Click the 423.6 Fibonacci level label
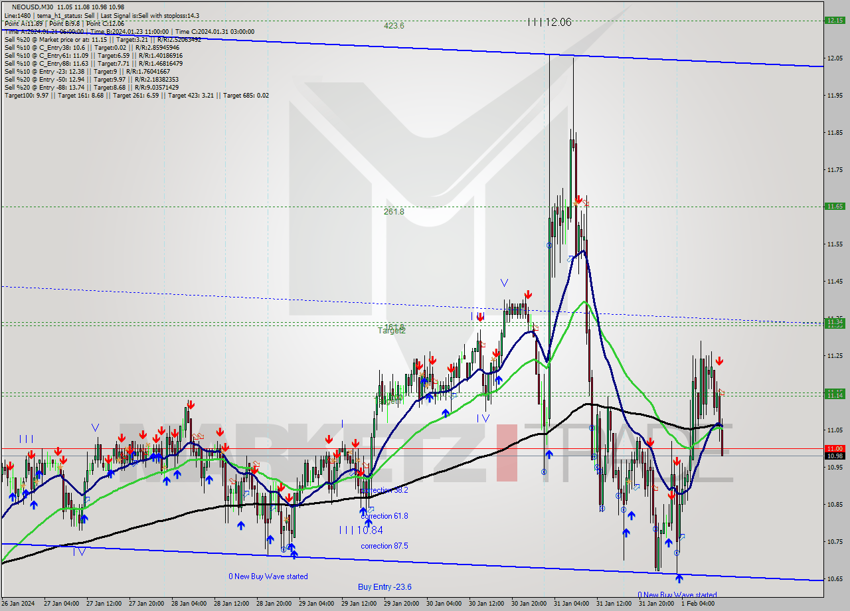This screenshot has width=850, height=611. click(x=394, y=26)
